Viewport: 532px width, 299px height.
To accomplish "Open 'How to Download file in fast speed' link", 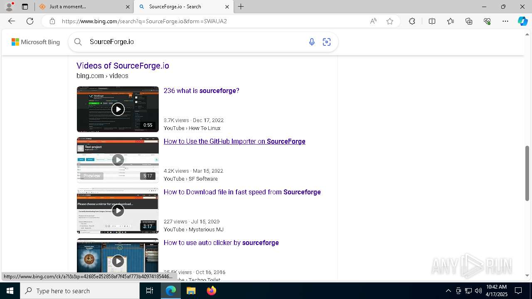I will (242, 192).
